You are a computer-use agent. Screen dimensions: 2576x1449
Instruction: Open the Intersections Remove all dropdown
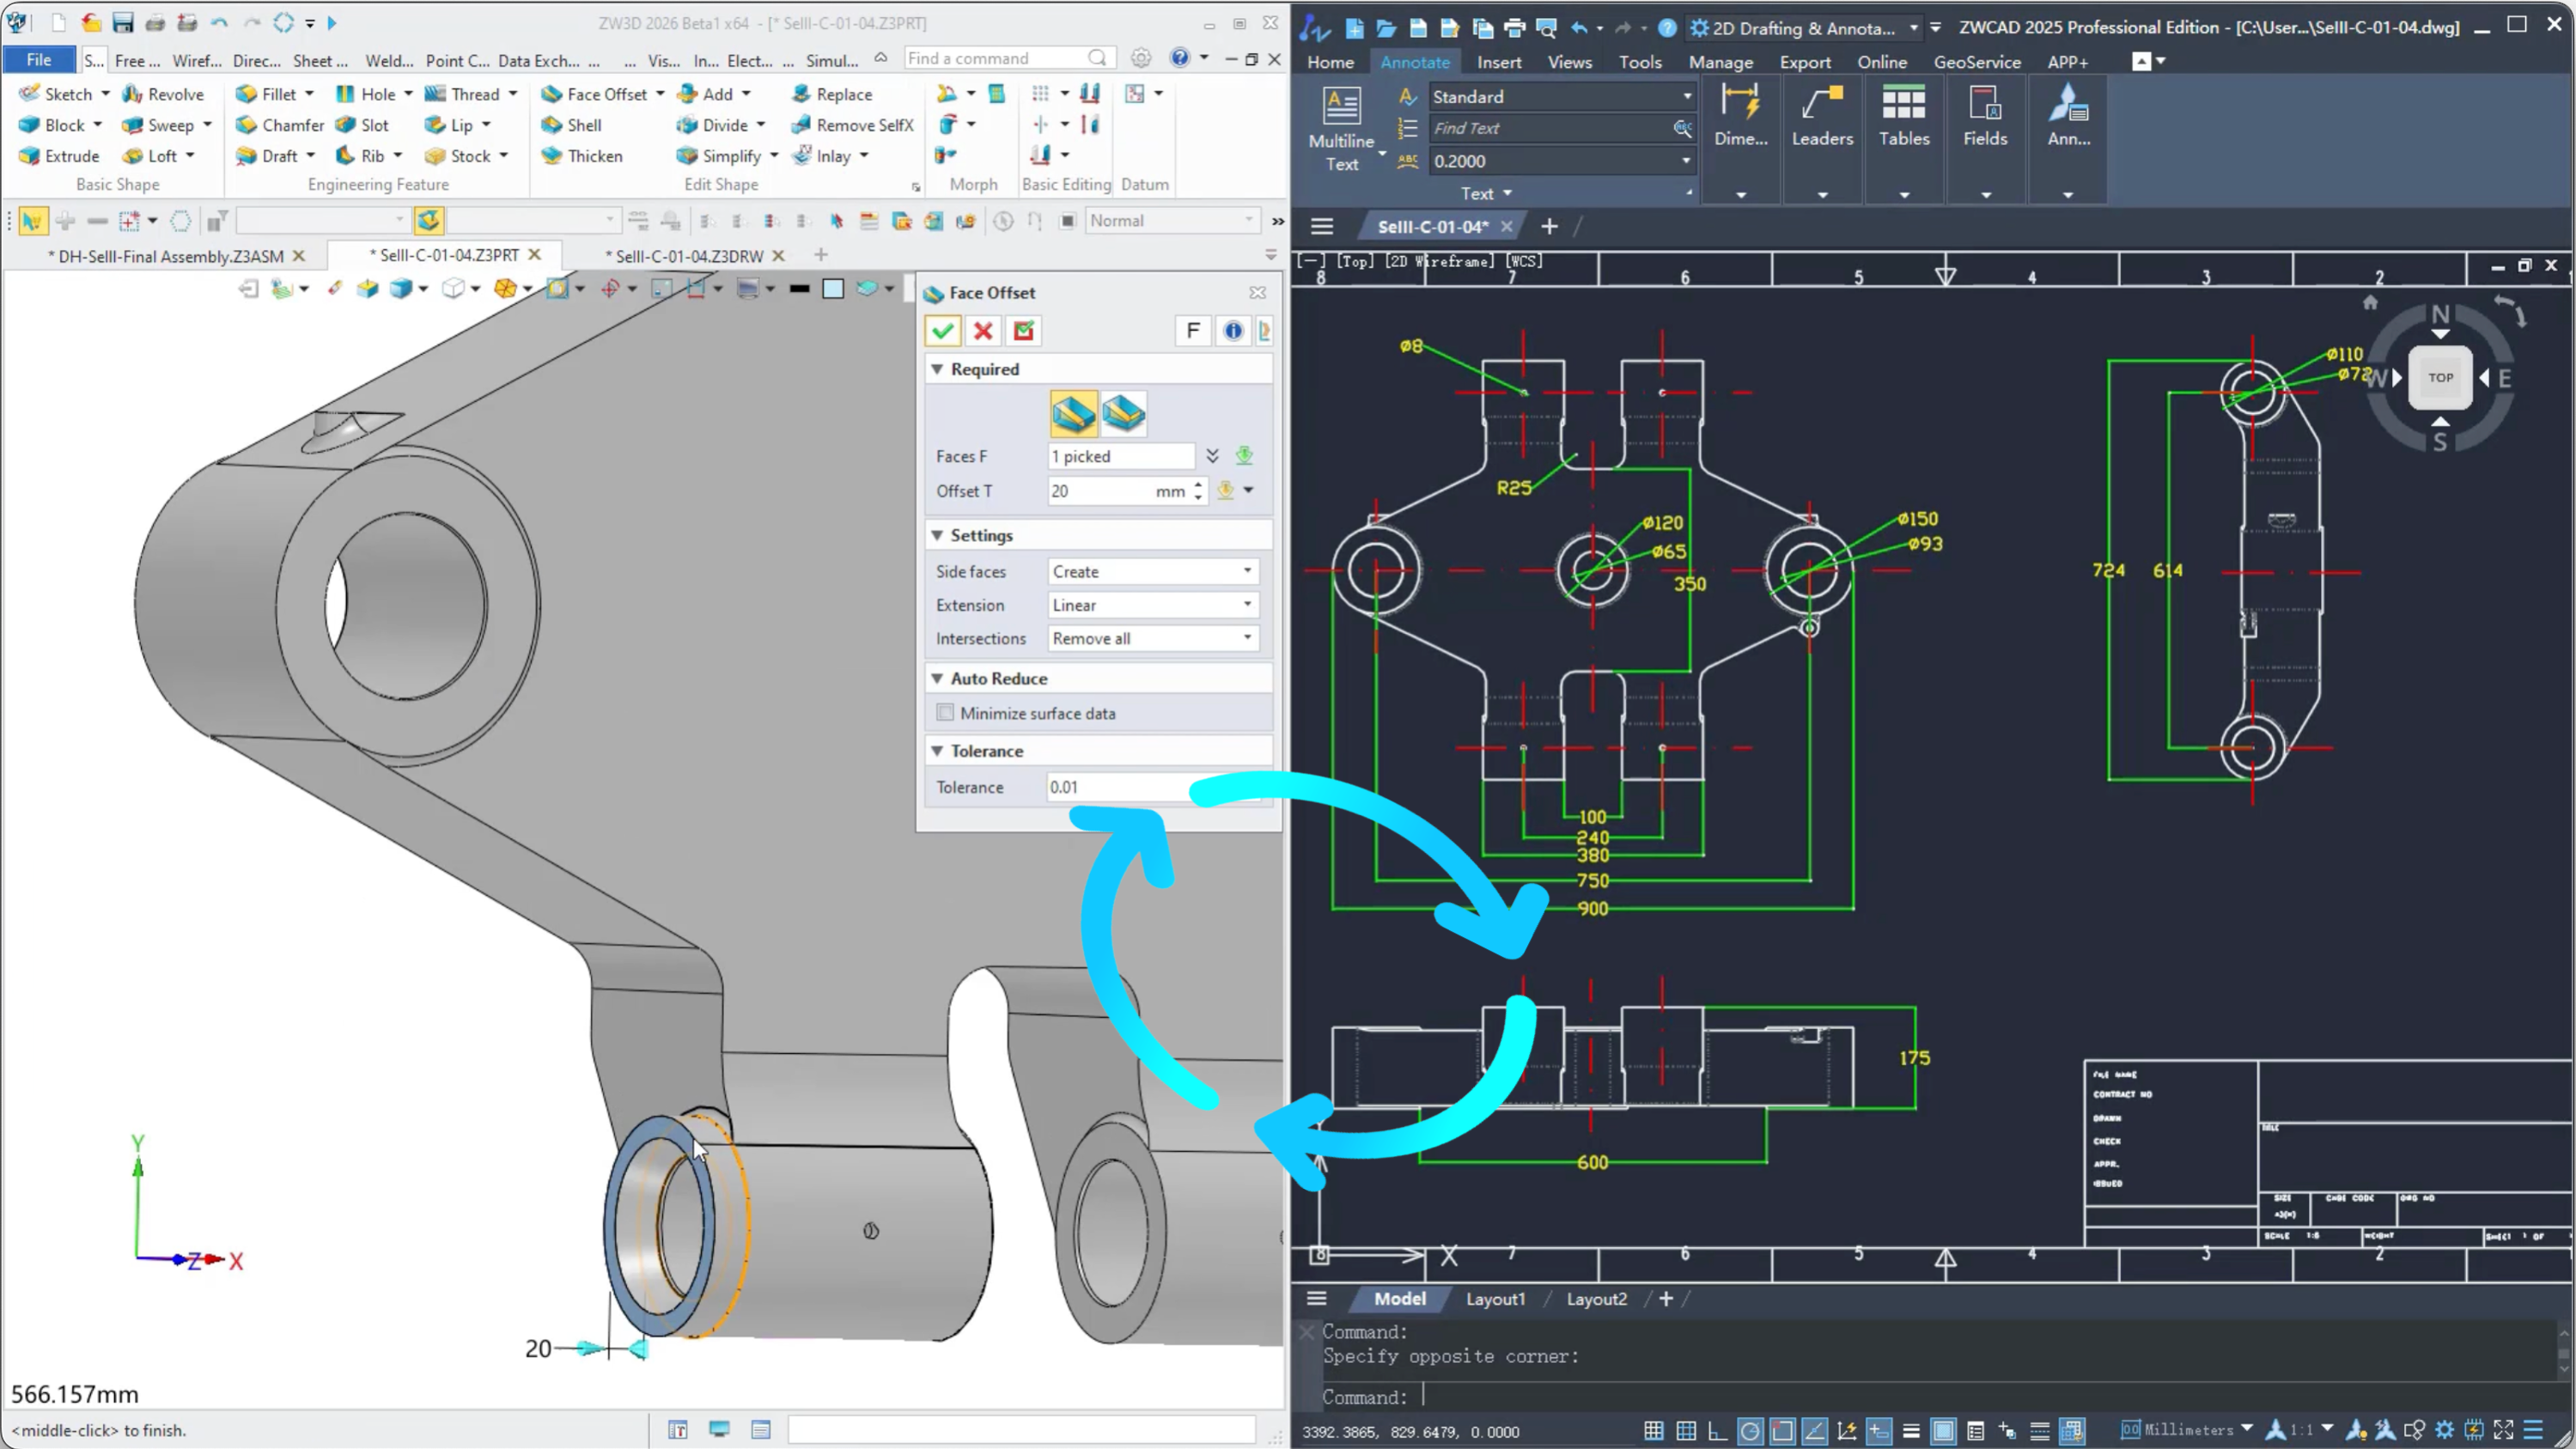pos(1152,638)
